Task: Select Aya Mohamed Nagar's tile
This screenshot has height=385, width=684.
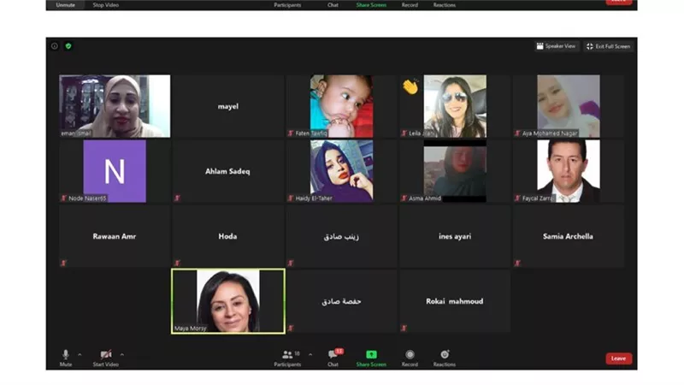Action: (569, 106)
